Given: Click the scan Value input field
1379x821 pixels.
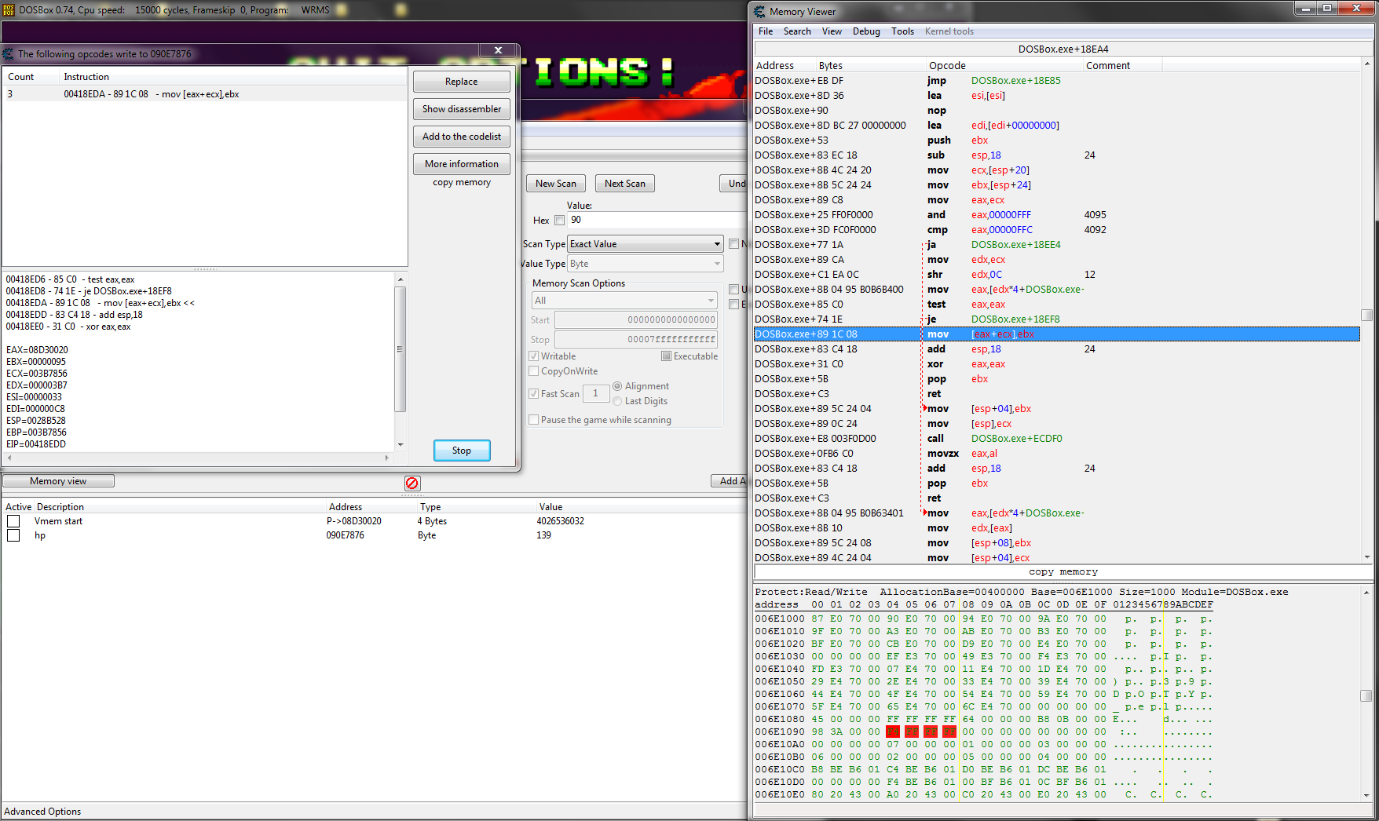Looking at the screenshot, I should pos(656,221).
